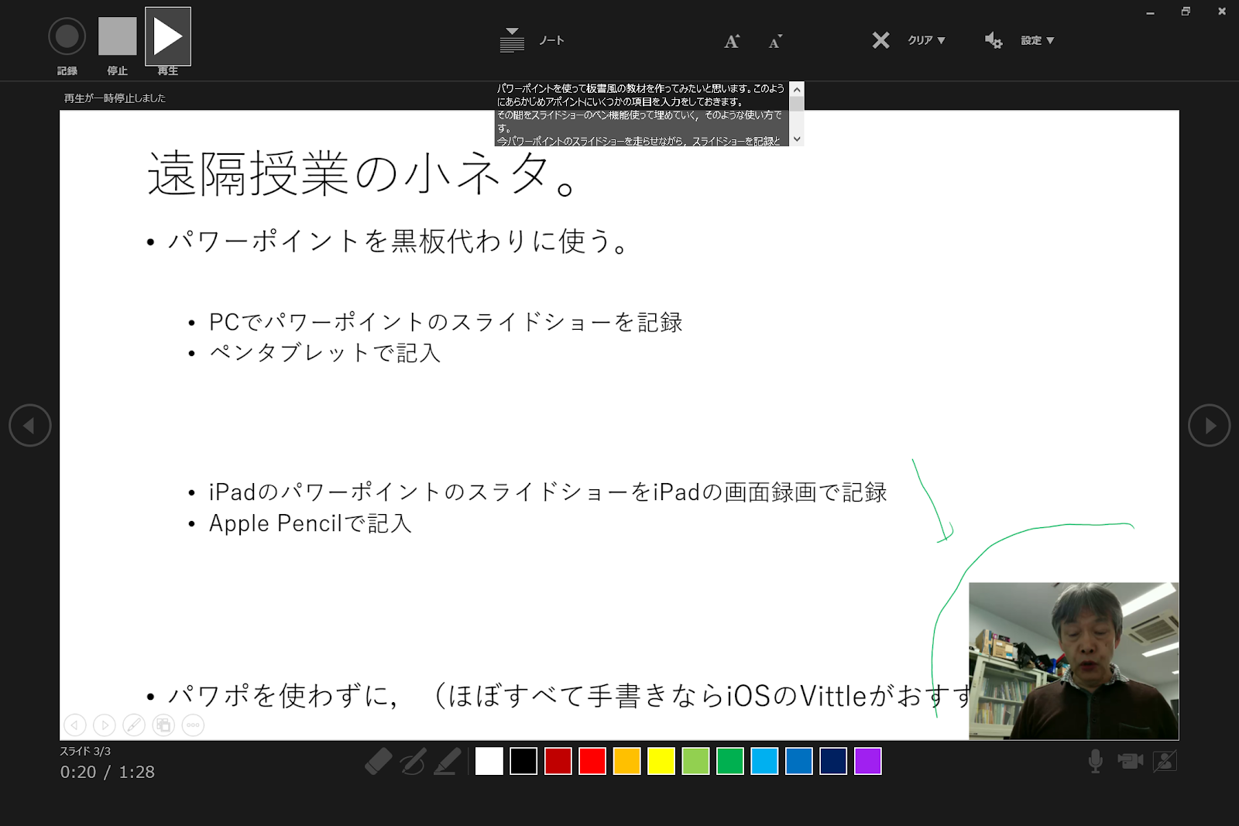Click the audio settings speaker-gear icon
This screenshot has width=1239, height=826.
pyautogui.click(x=994, y=40)
